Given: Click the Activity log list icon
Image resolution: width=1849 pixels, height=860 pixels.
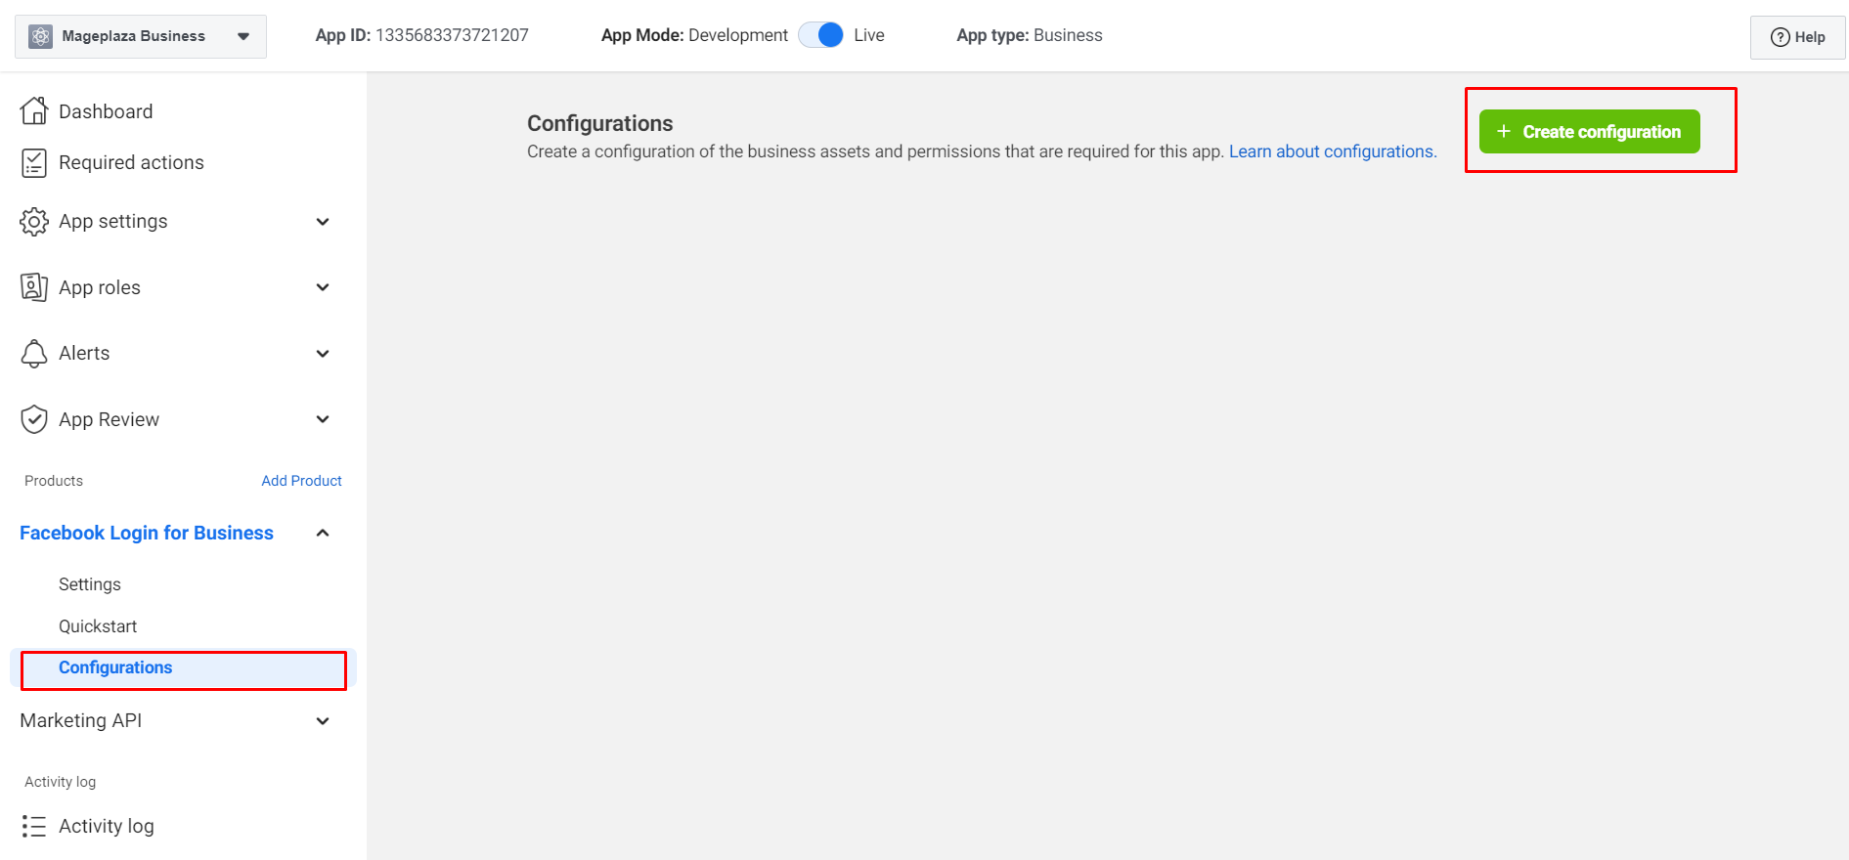Looking at the screenshot, I should click(x=34, y=827).
